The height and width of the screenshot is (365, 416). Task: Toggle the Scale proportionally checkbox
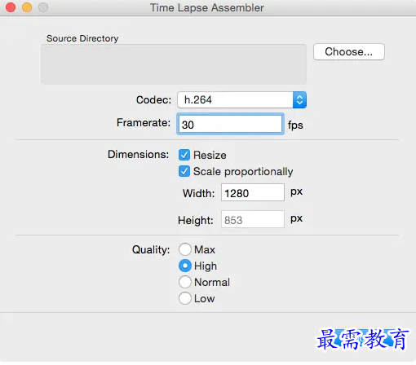[x=184, y=171]
